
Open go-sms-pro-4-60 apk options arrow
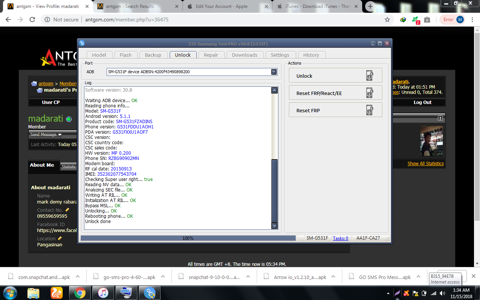[x=163, y=277]
